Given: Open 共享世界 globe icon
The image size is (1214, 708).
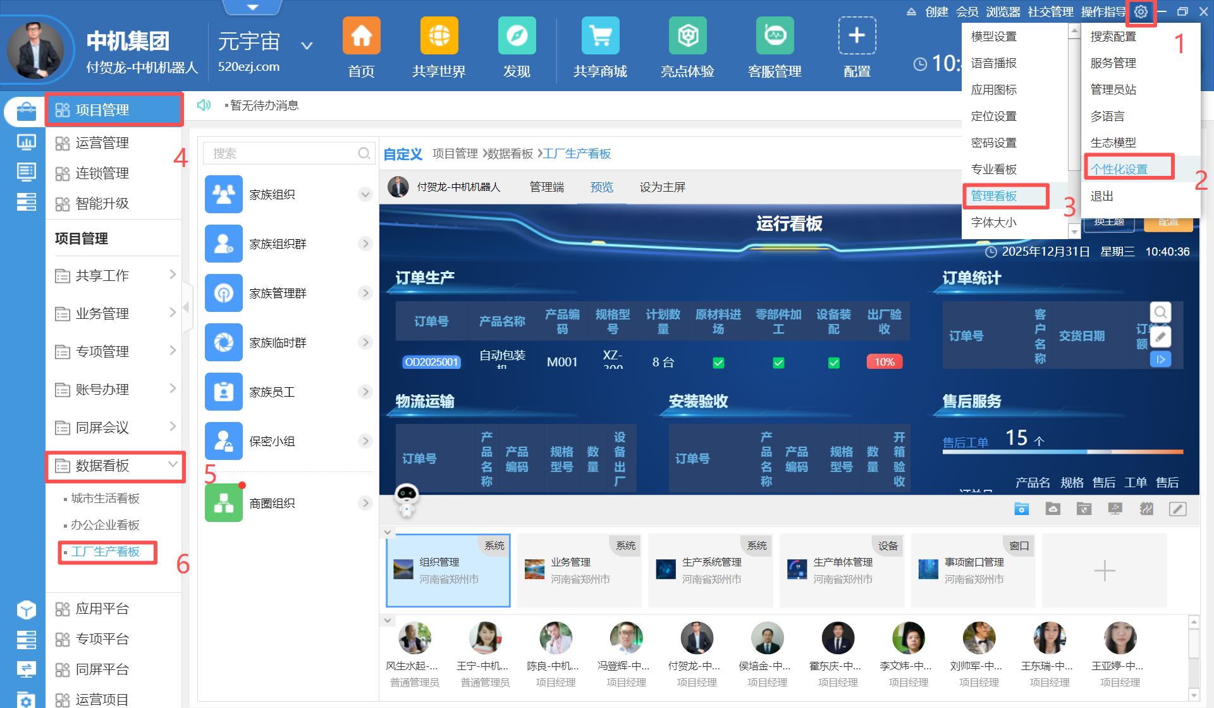Looking at the screenshot, I should [x=439, y=36].
